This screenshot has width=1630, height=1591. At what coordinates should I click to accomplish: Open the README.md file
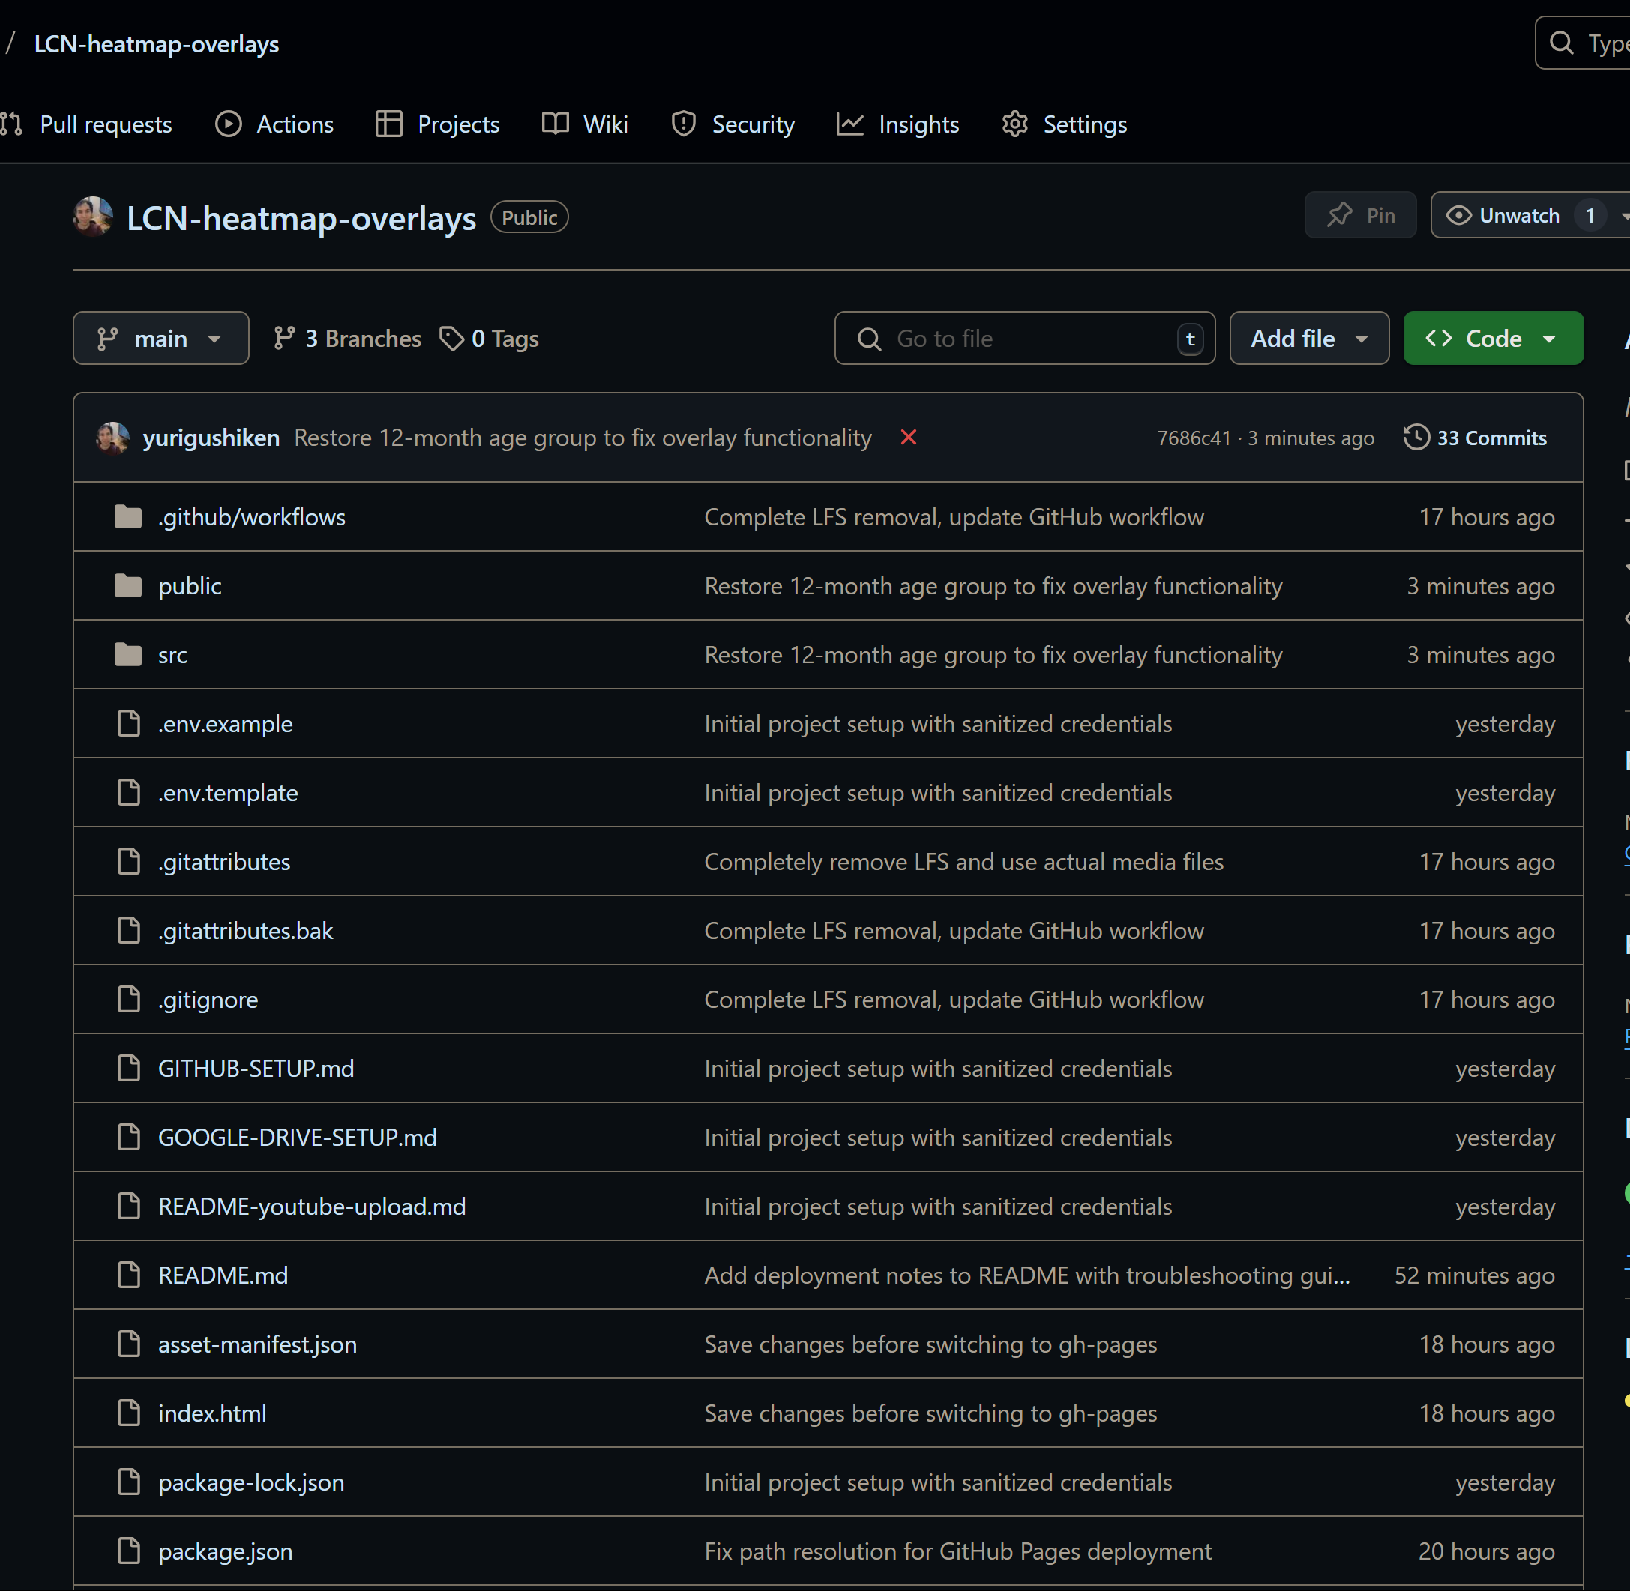pyautogui.click(x=223, y=1276)
